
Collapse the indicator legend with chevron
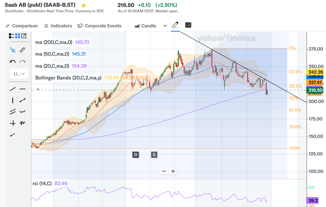tap(38, 89)
